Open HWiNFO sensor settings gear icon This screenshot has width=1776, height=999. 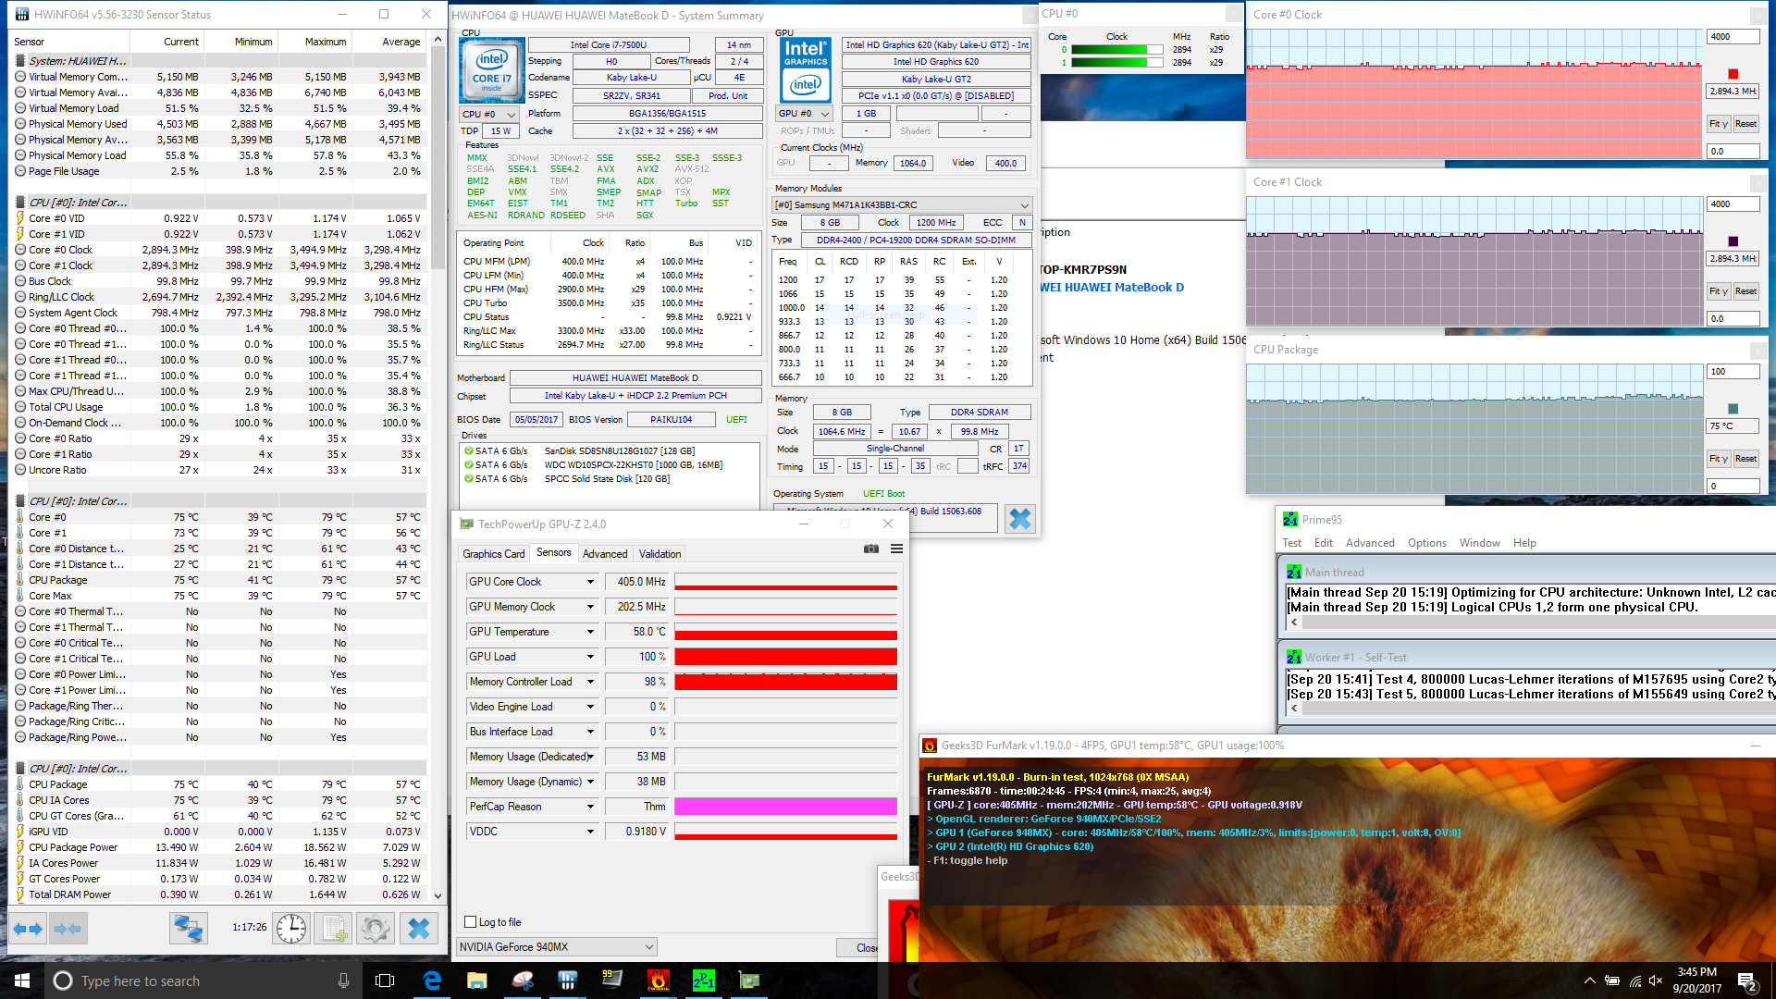pyautogui.click(x=376, y=929)
